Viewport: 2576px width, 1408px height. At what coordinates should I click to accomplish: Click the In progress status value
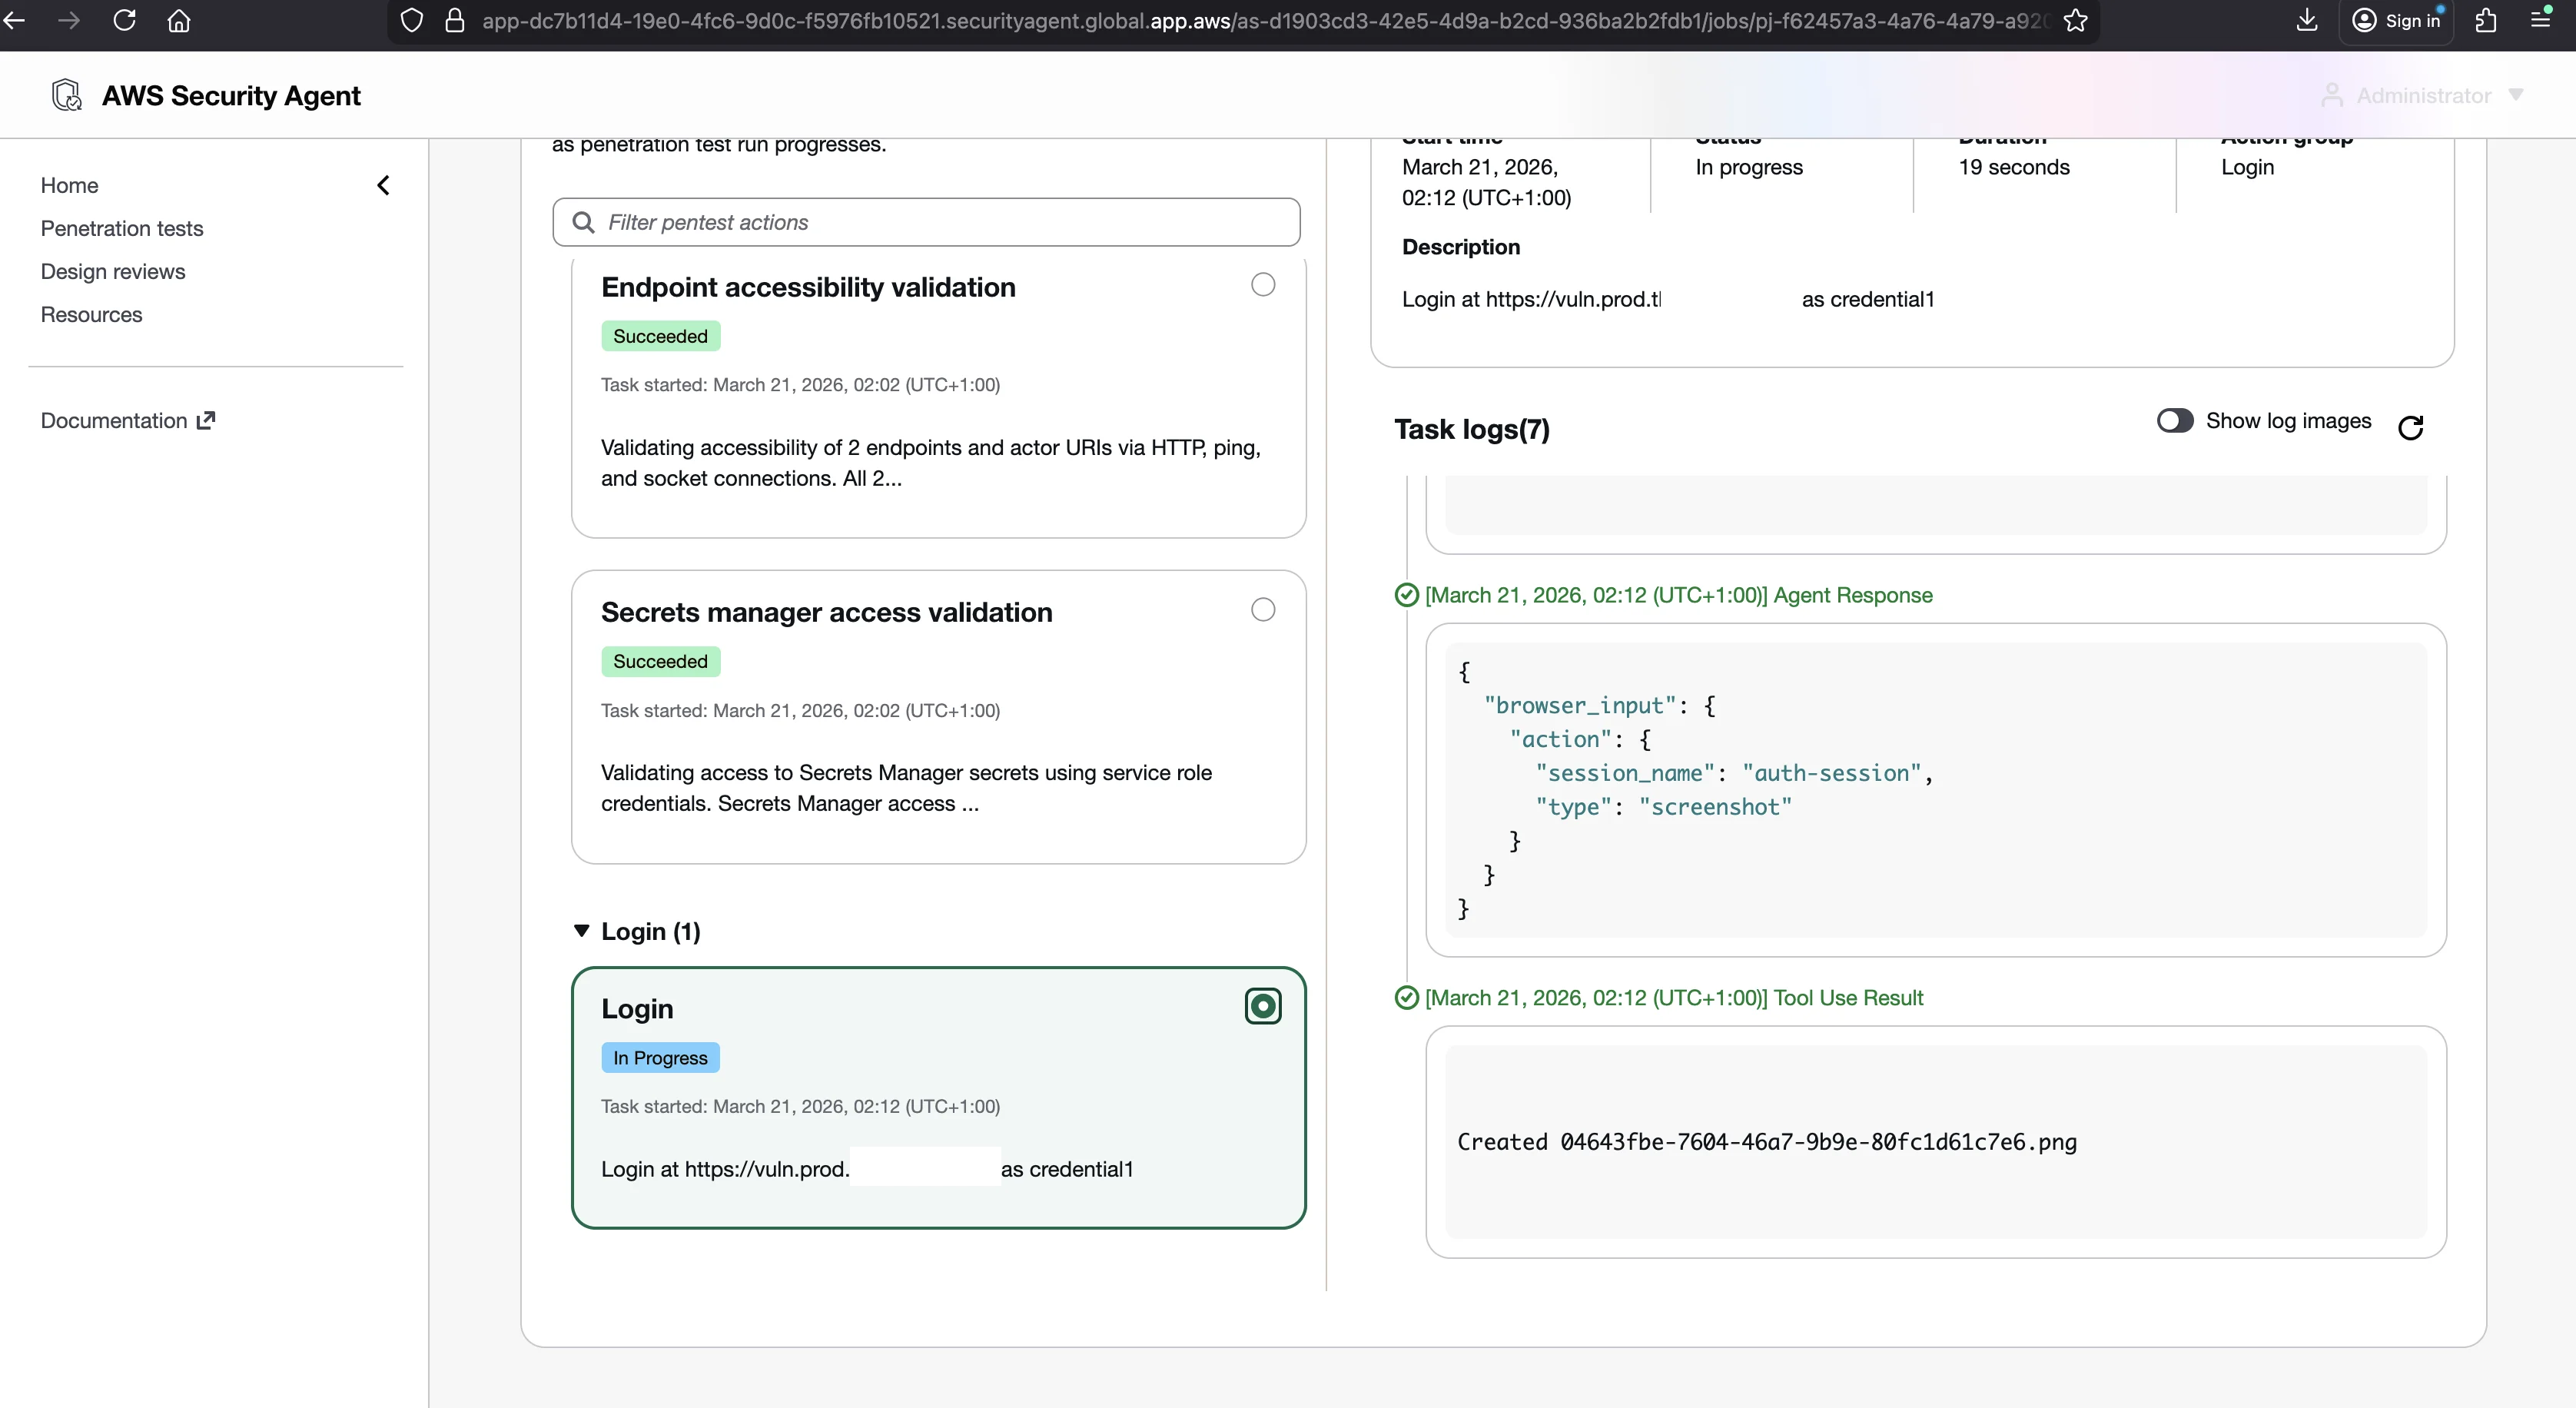point(1748,167)
